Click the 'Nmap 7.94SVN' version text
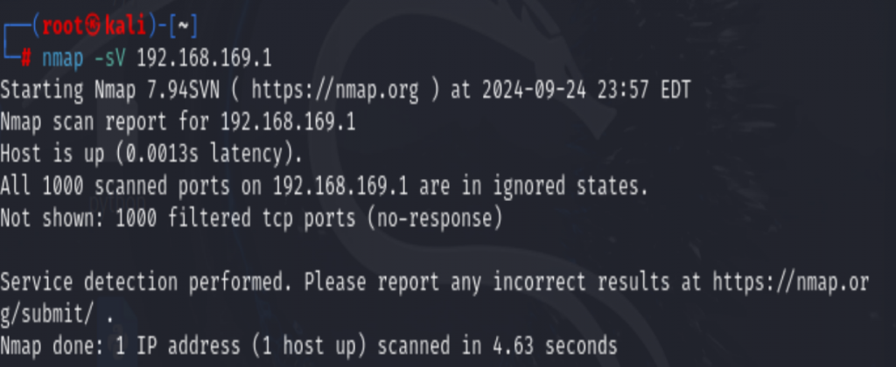Image resolution: width=896 pixels, height=367 pixels. pyautogui.click(x=157, y=90)
